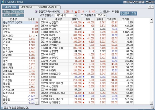Switch to the 업종별배당수익률 tab
The image size is (155, 110).
(48, 7)
